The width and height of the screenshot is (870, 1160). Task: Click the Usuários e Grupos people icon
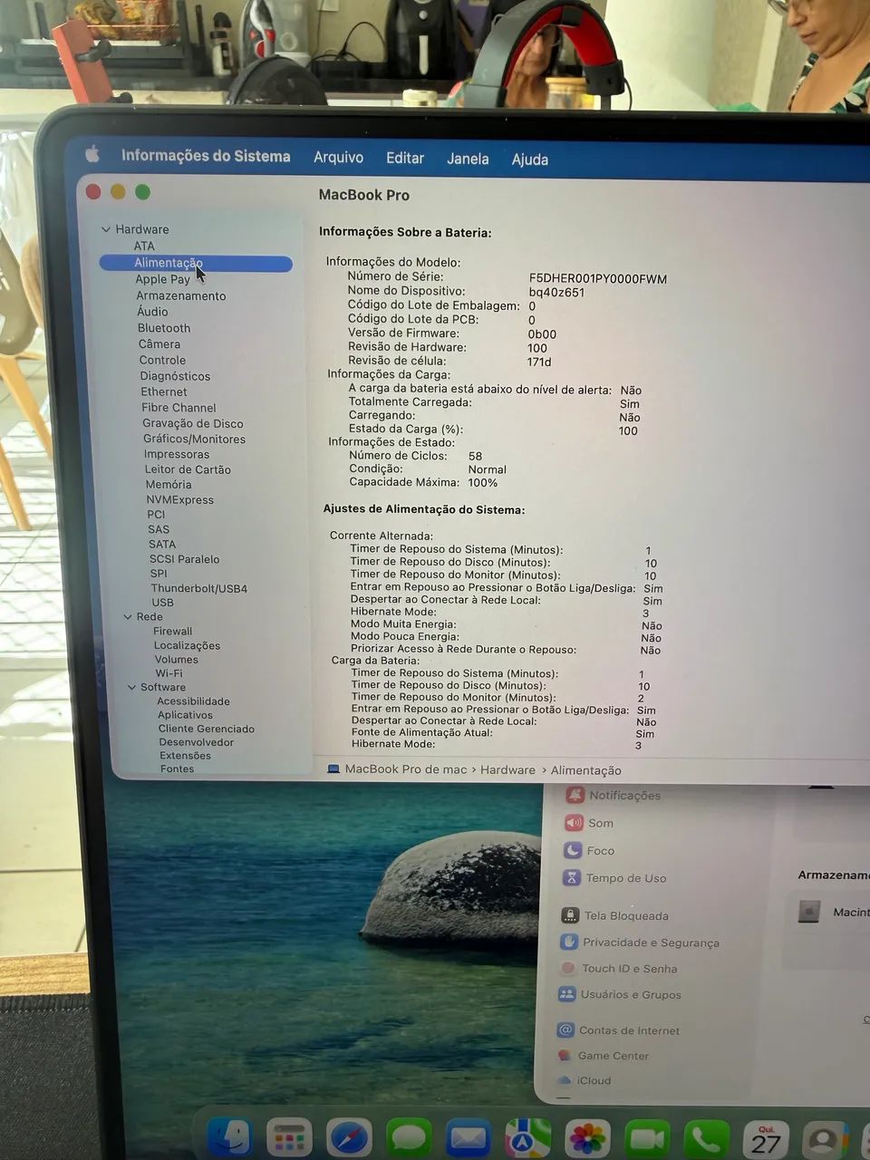pyautogui.click(x=567, y=994)
